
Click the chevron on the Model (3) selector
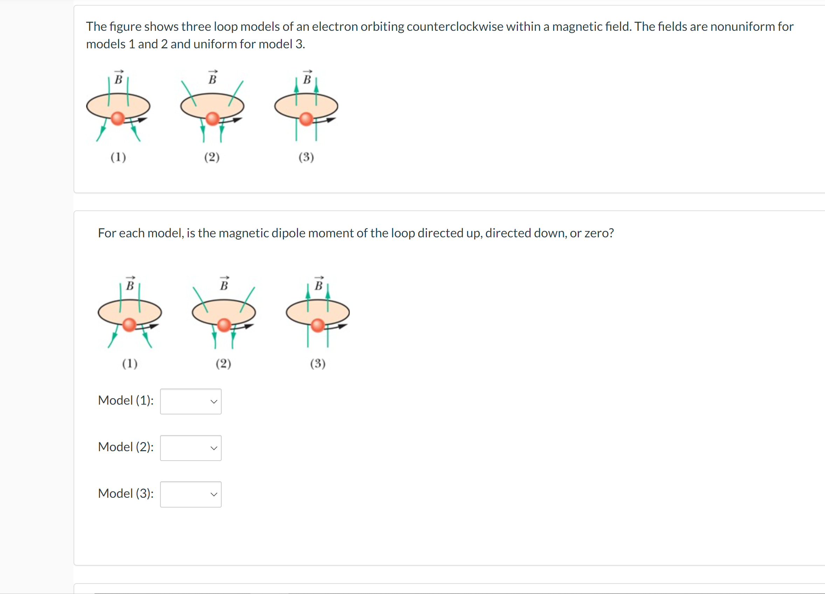coord(214,494)
